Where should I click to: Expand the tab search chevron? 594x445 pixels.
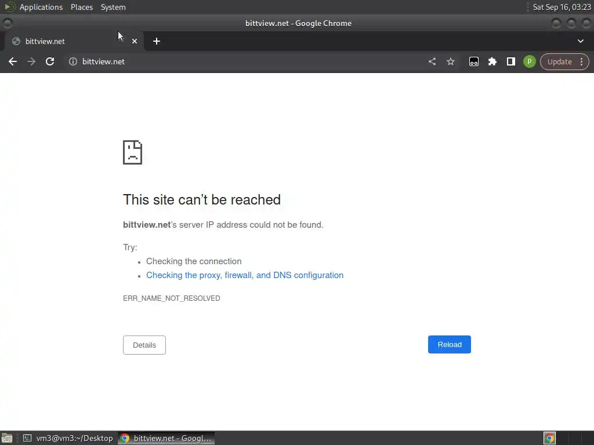pyautogui.click(x=580, y=41)
